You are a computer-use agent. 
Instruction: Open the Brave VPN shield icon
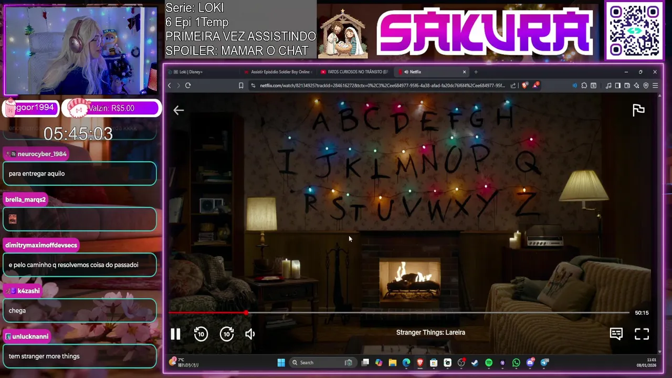pyautogui.click(x=646, y=86)
